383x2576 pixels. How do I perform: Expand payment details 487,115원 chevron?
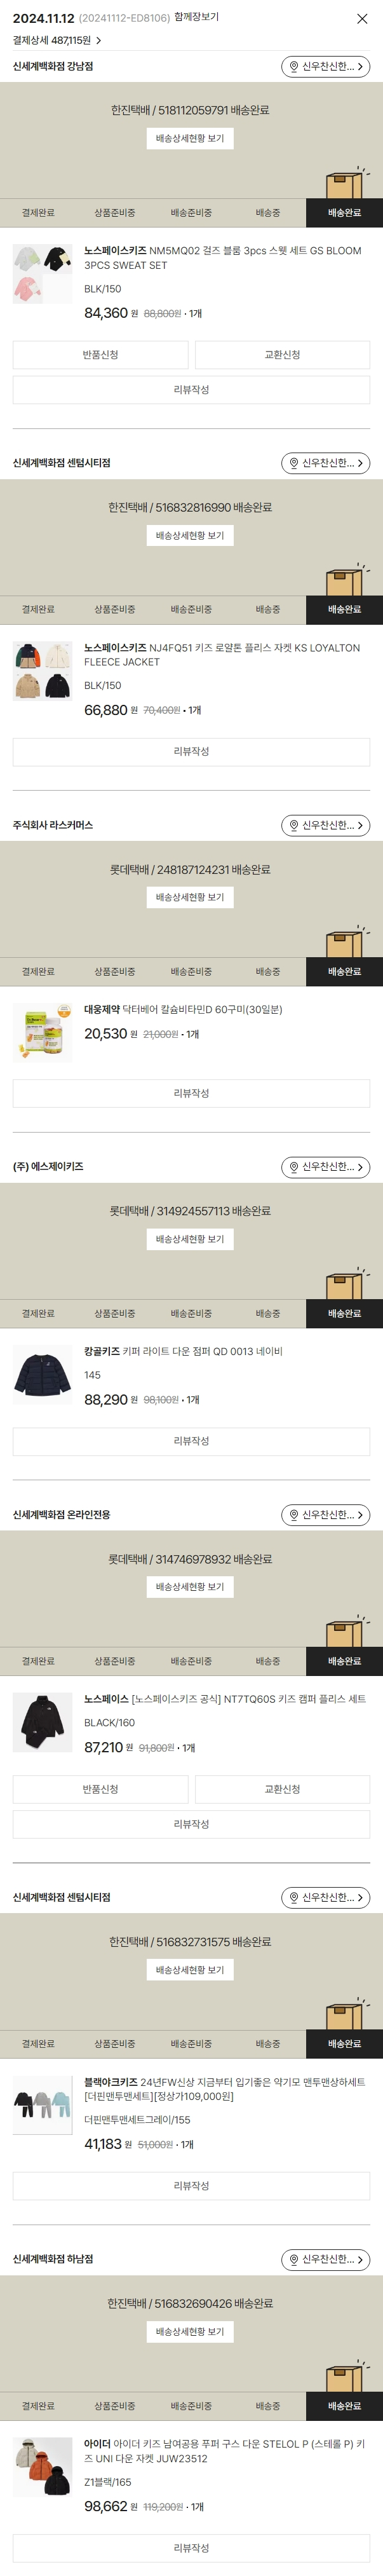pos(98,41)
